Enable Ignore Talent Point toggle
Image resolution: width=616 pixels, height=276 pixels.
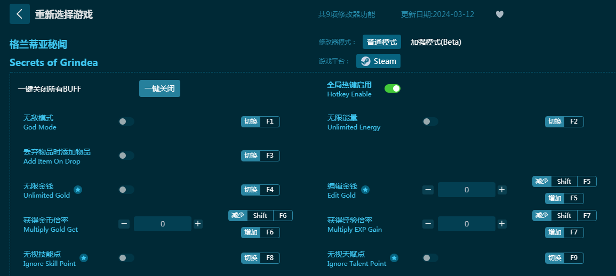430,258
